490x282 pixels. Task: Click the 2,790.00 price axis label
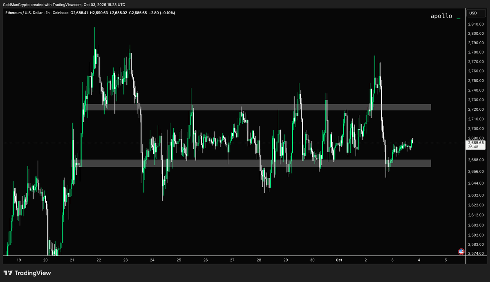pyautogui.click(x=476, y=43)
